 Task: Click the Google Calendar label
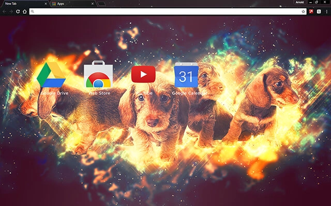pos(189,93)
